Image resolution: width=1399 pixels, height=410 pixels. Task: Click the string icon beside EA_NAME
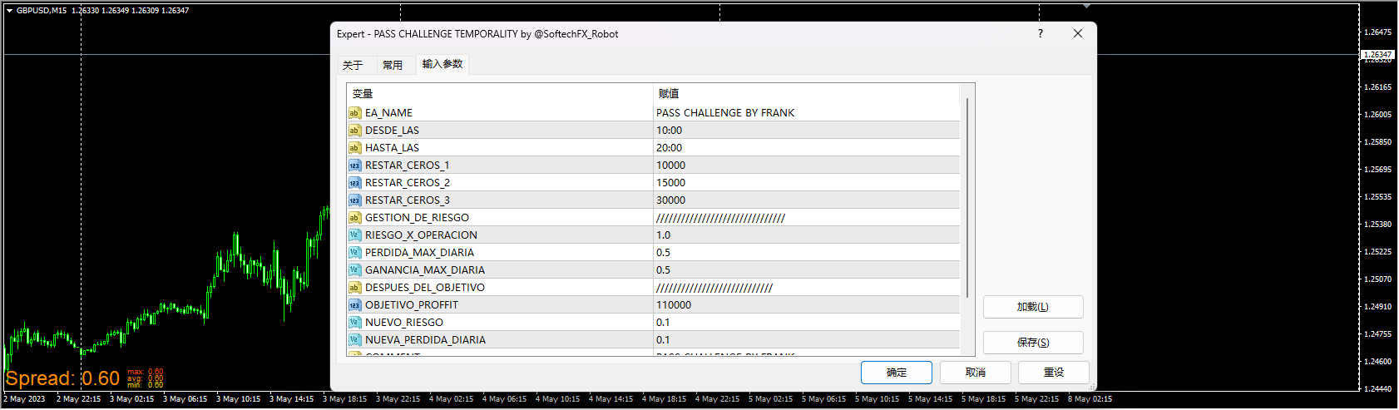354,113
